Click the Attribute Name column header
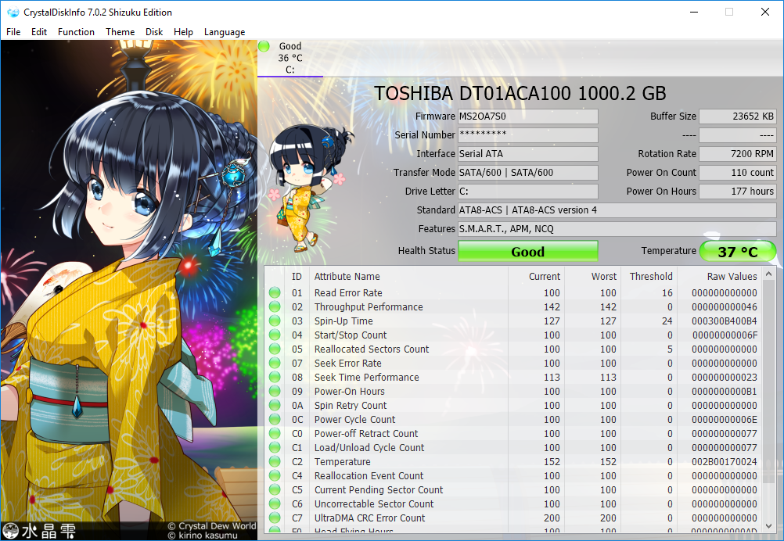 click(347, 276)
